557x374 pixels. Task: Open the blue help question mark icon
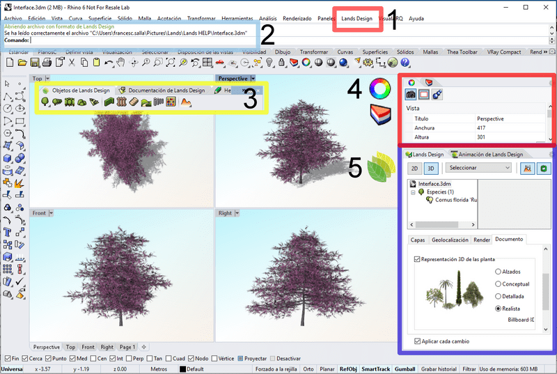[x=404, y=63]
